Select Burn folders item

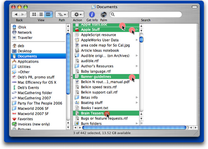pyautogui.click(x=106, y=124)
